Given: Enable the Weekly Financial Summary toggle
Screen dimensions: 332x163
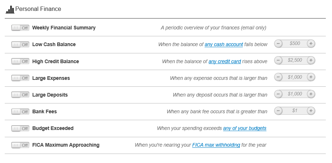Looking at the screenshot, I should [x=20, y=28].
